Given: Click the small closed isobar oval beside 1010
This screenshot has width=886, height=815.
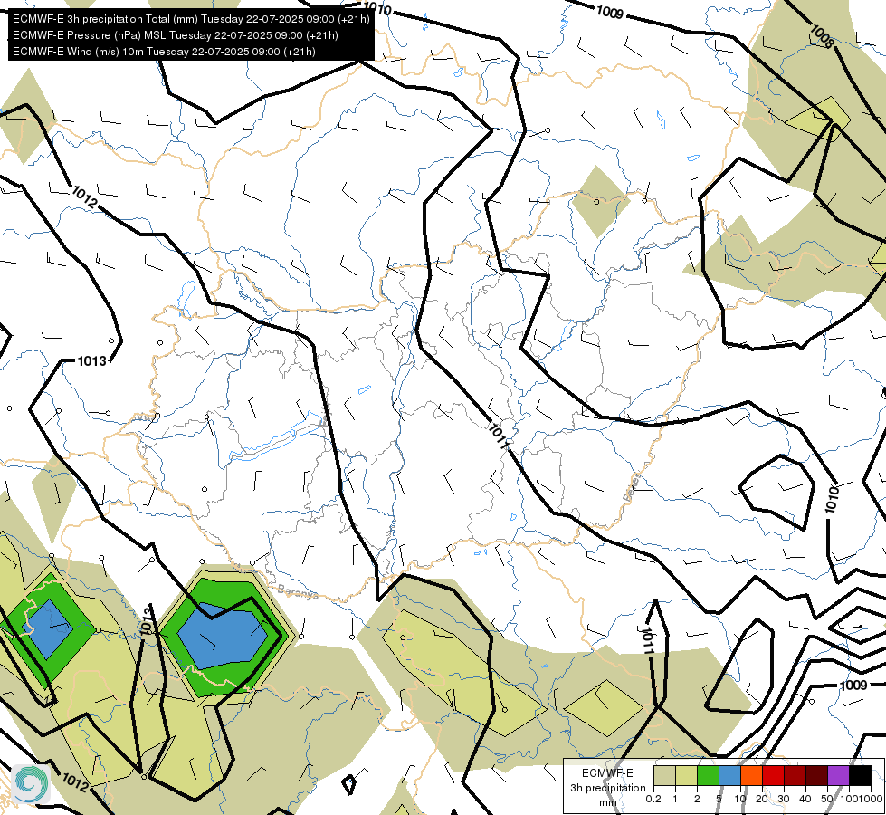Looking at the screenshot, I should (776, 492).
